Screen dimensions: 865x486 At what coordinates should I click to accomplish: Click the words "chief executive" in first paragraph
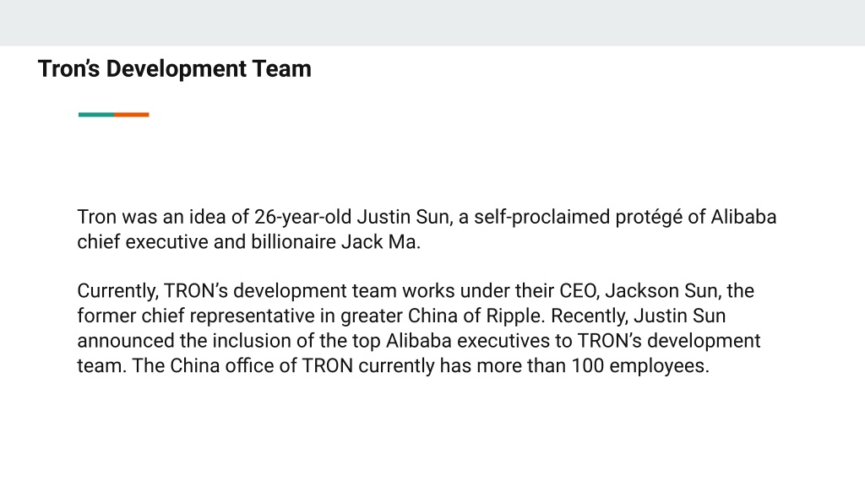click(142, 242)
